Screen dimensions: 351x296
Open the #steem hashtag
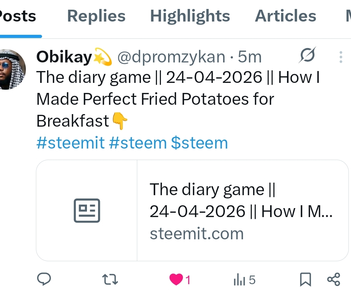point(138,143)
